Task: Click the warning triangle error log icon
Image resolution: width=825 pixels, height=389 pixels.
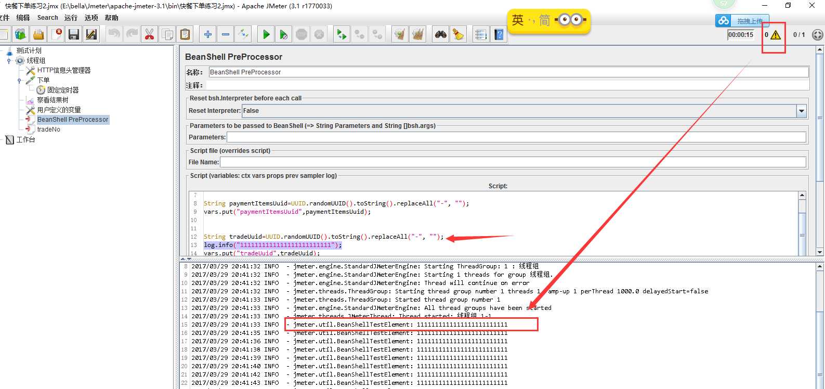Action: [x=776, y=35]
